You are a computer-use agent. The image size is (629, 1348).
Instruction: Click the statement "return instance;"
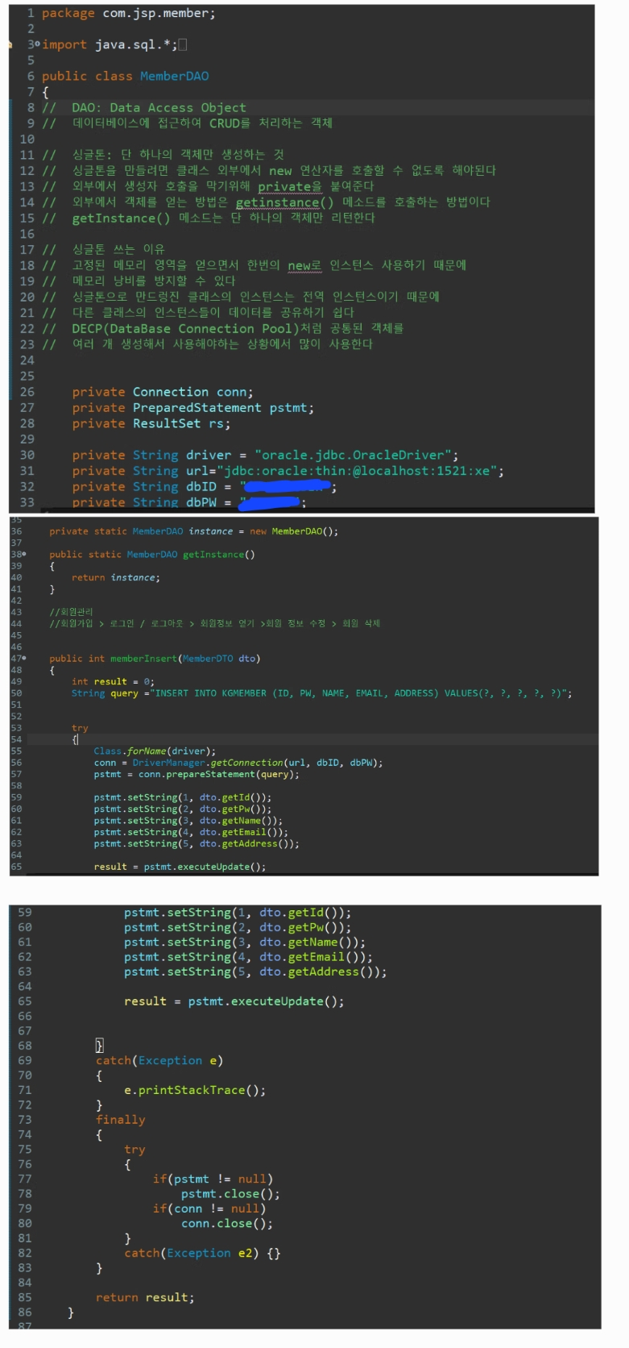coord(116,578)
